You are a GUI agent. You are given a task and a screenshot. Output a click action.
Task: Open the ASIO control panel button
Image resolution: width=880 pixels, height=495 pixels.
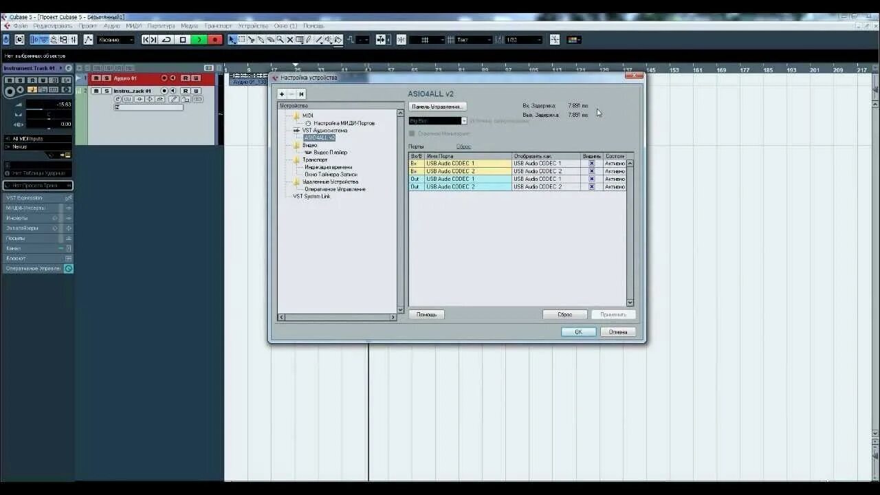click(x=438, y=107)
